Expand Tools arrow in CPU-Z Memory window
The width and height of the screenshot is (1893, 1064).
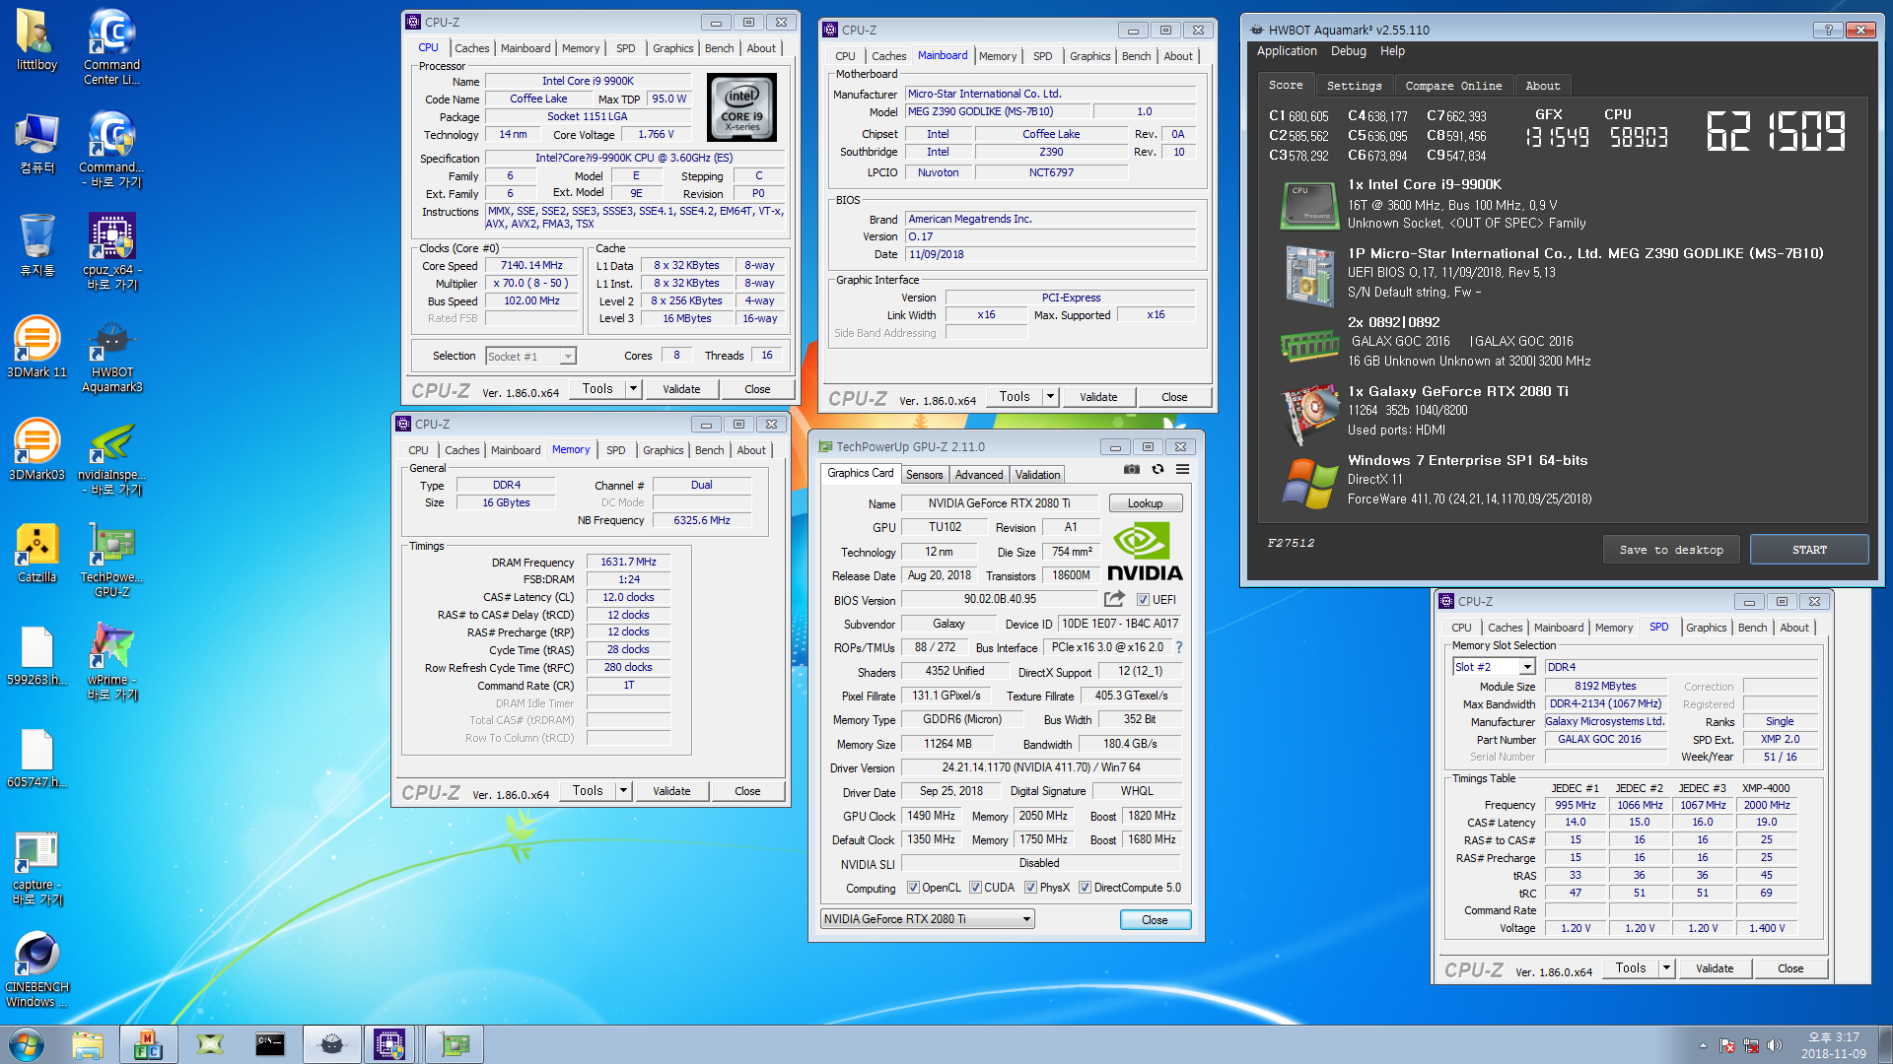pos(624,791)
